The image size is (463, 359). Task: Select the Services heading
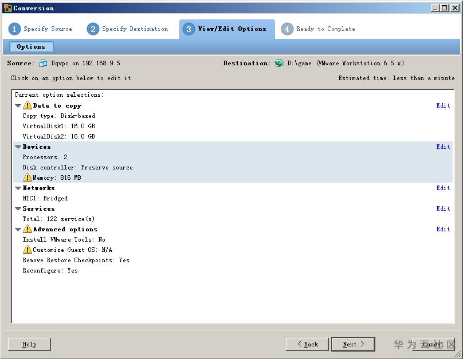click(x=39, y=208)
